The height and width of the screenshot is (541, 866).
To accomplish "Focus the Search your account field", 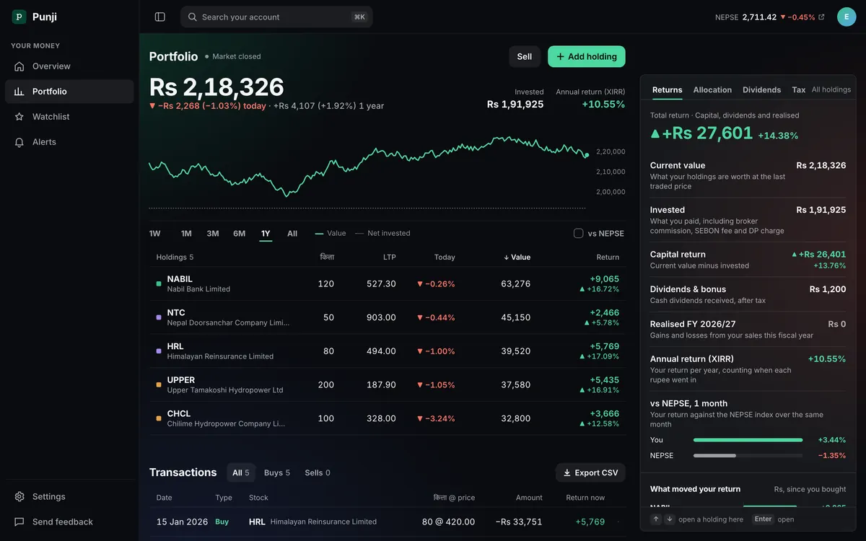I will (x=276, y=17).
